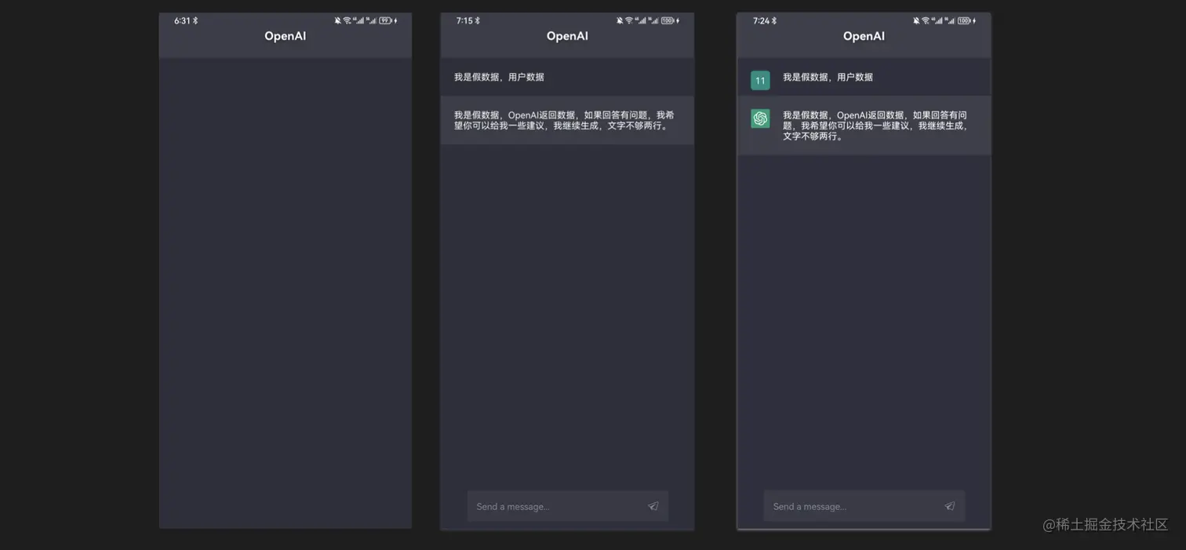Click wifi icon in middle phone status bar
1186x550 pixels.
[x=628, y=21]
